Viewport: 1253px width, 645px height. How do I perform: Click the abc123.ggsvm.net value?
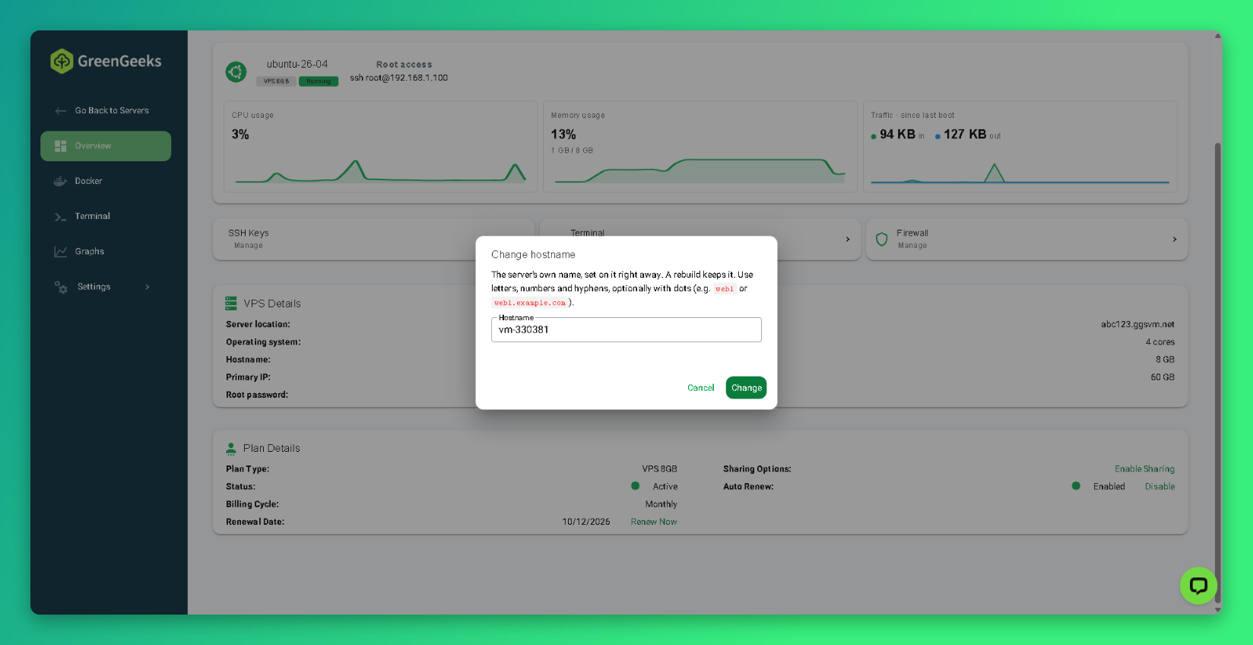coord(1137,325)
